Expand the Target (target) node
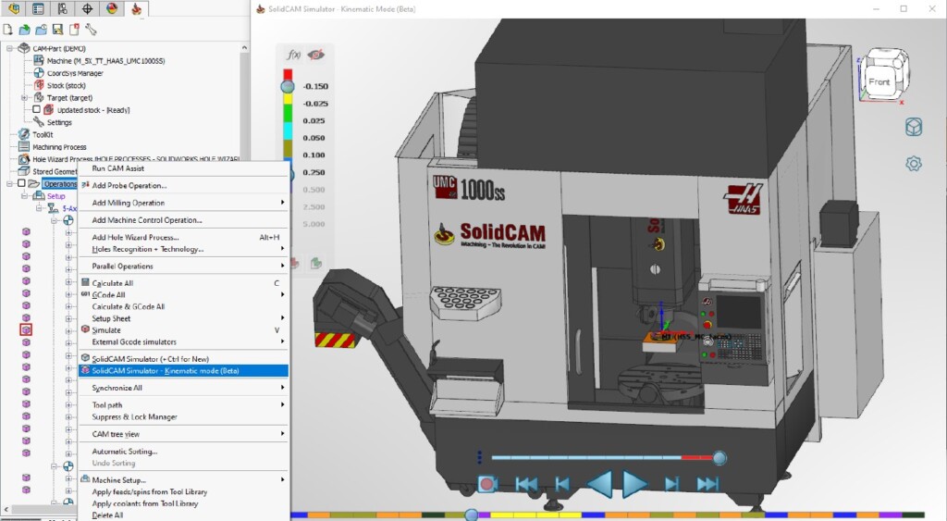 point(24,97)
